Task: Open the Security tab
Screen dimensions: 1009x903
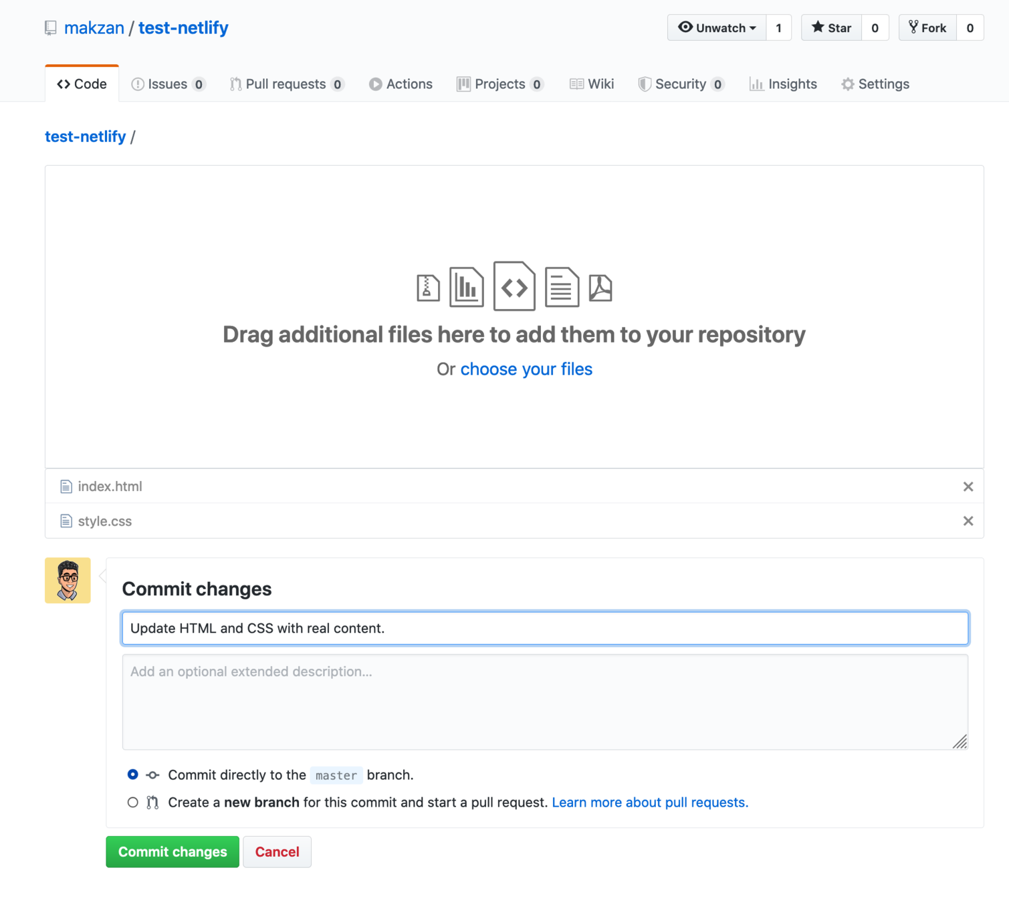Action: tap(681, 84)
